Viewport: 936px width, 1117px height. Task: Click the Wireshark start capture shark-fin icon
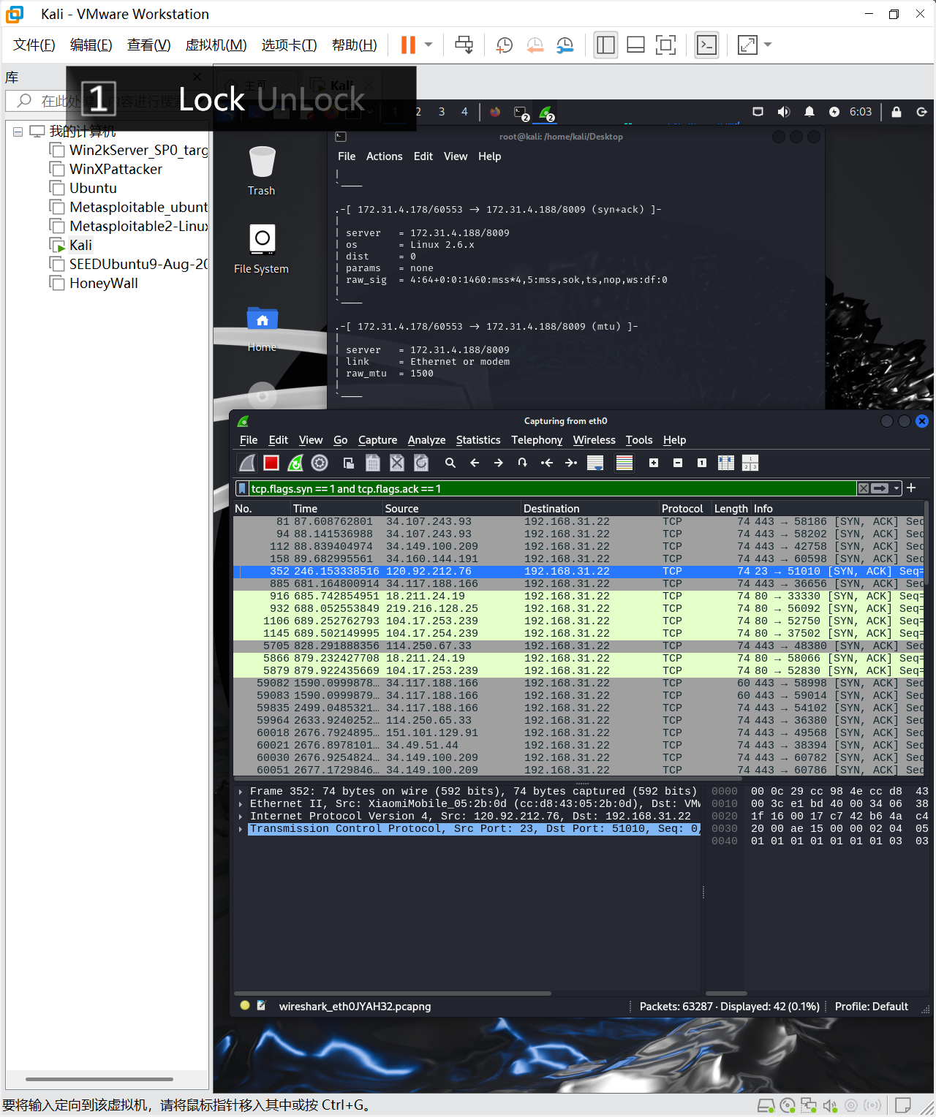(248, 463)
